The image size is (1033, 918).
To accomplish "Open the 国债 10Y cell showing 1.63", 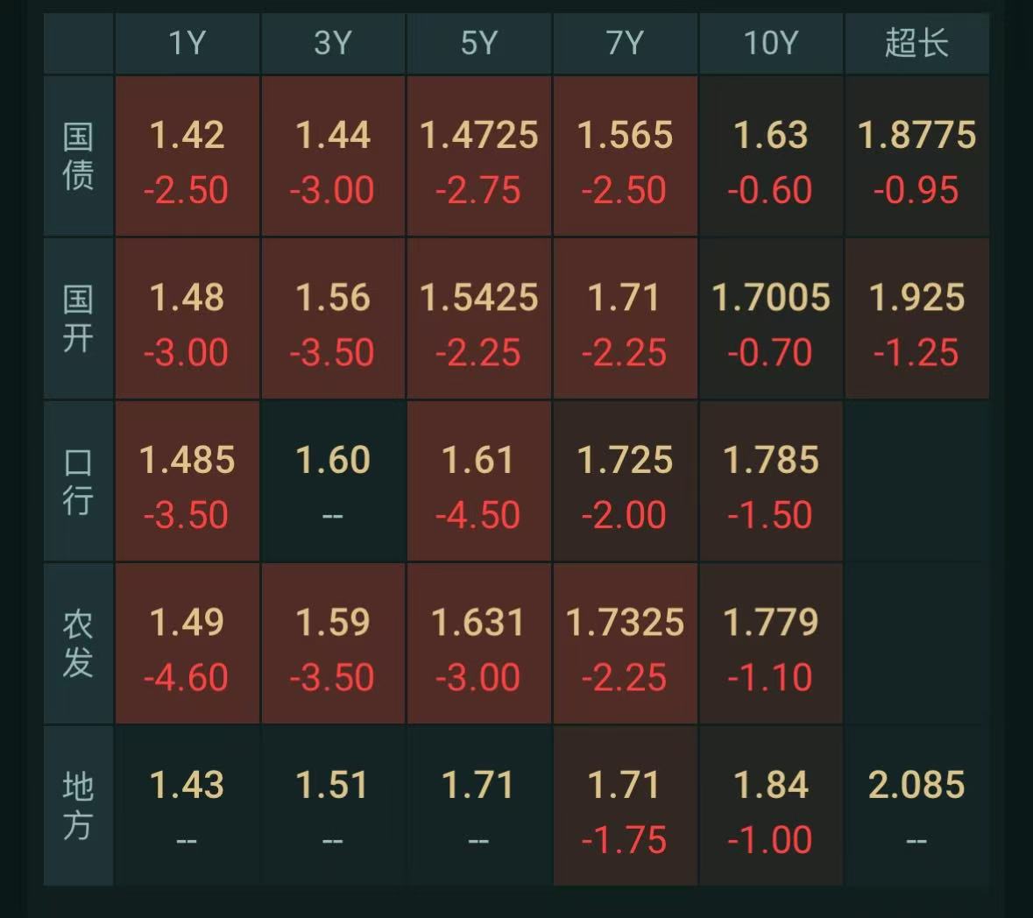I will click(771, 156).
